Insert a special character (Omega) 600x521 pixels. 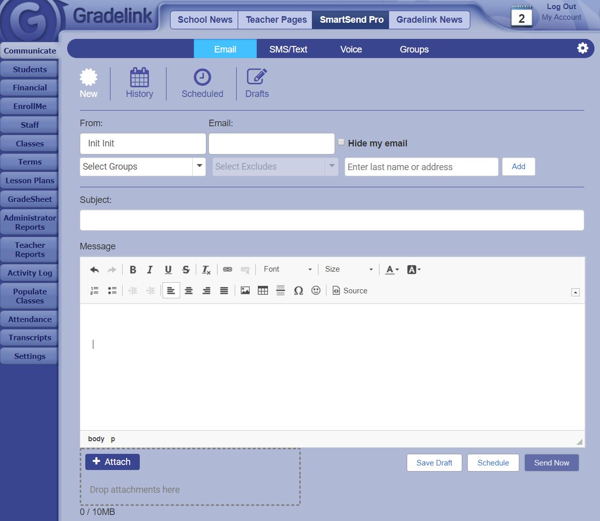tap(298, 291)
